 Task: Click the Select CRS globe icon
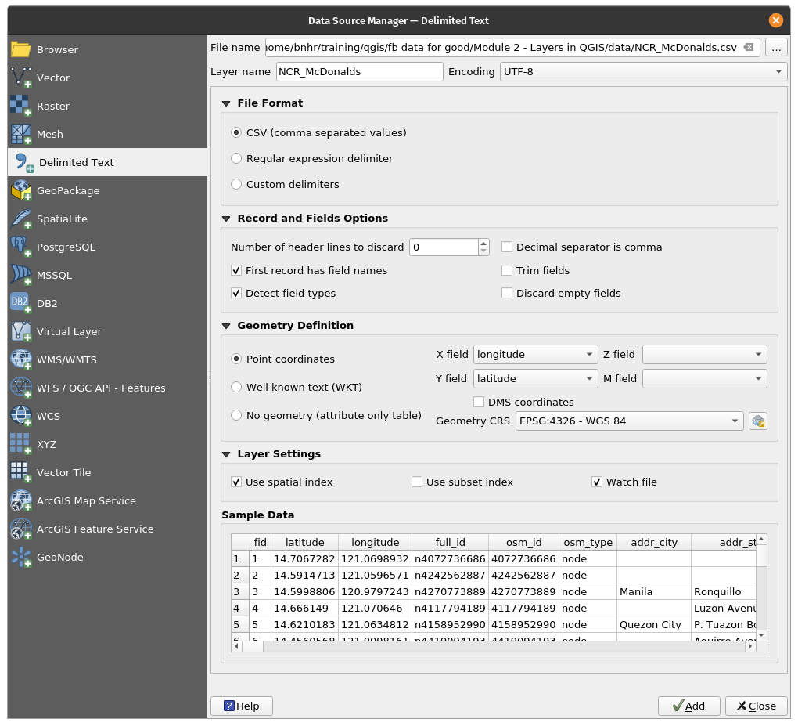pyautogui.click(x=757, y=421)
